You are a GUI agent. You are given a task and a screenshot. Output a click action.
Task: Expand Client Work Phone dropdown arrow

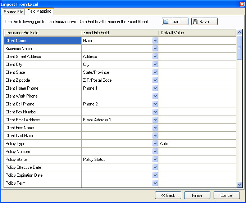155,96
